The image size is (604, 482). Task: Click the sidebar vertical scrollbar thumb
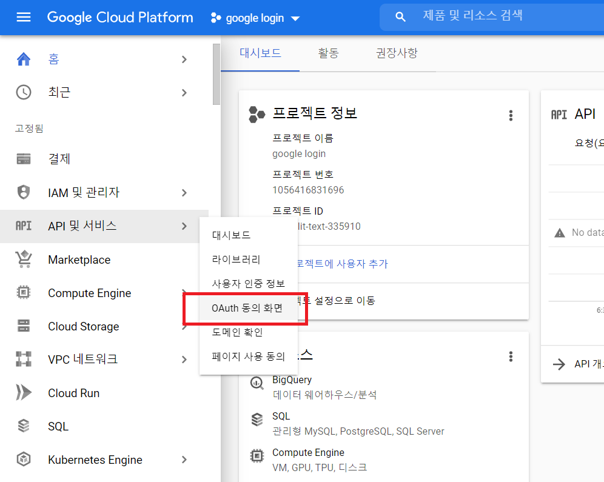pos(216,74)
